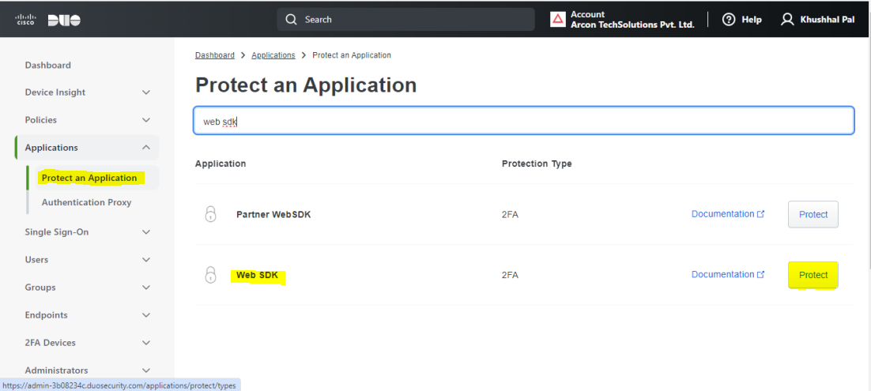Click the application filter box containing web sdk
Viewport: 871px width, 391px height.
coord(524,121)
